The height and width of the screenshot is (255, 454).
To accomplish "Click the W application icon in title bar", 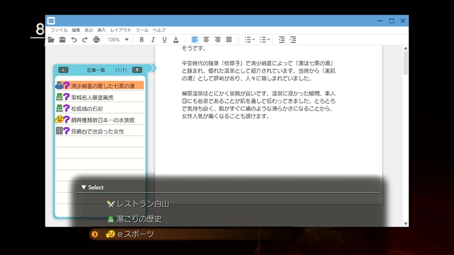I will pos(51,21).
